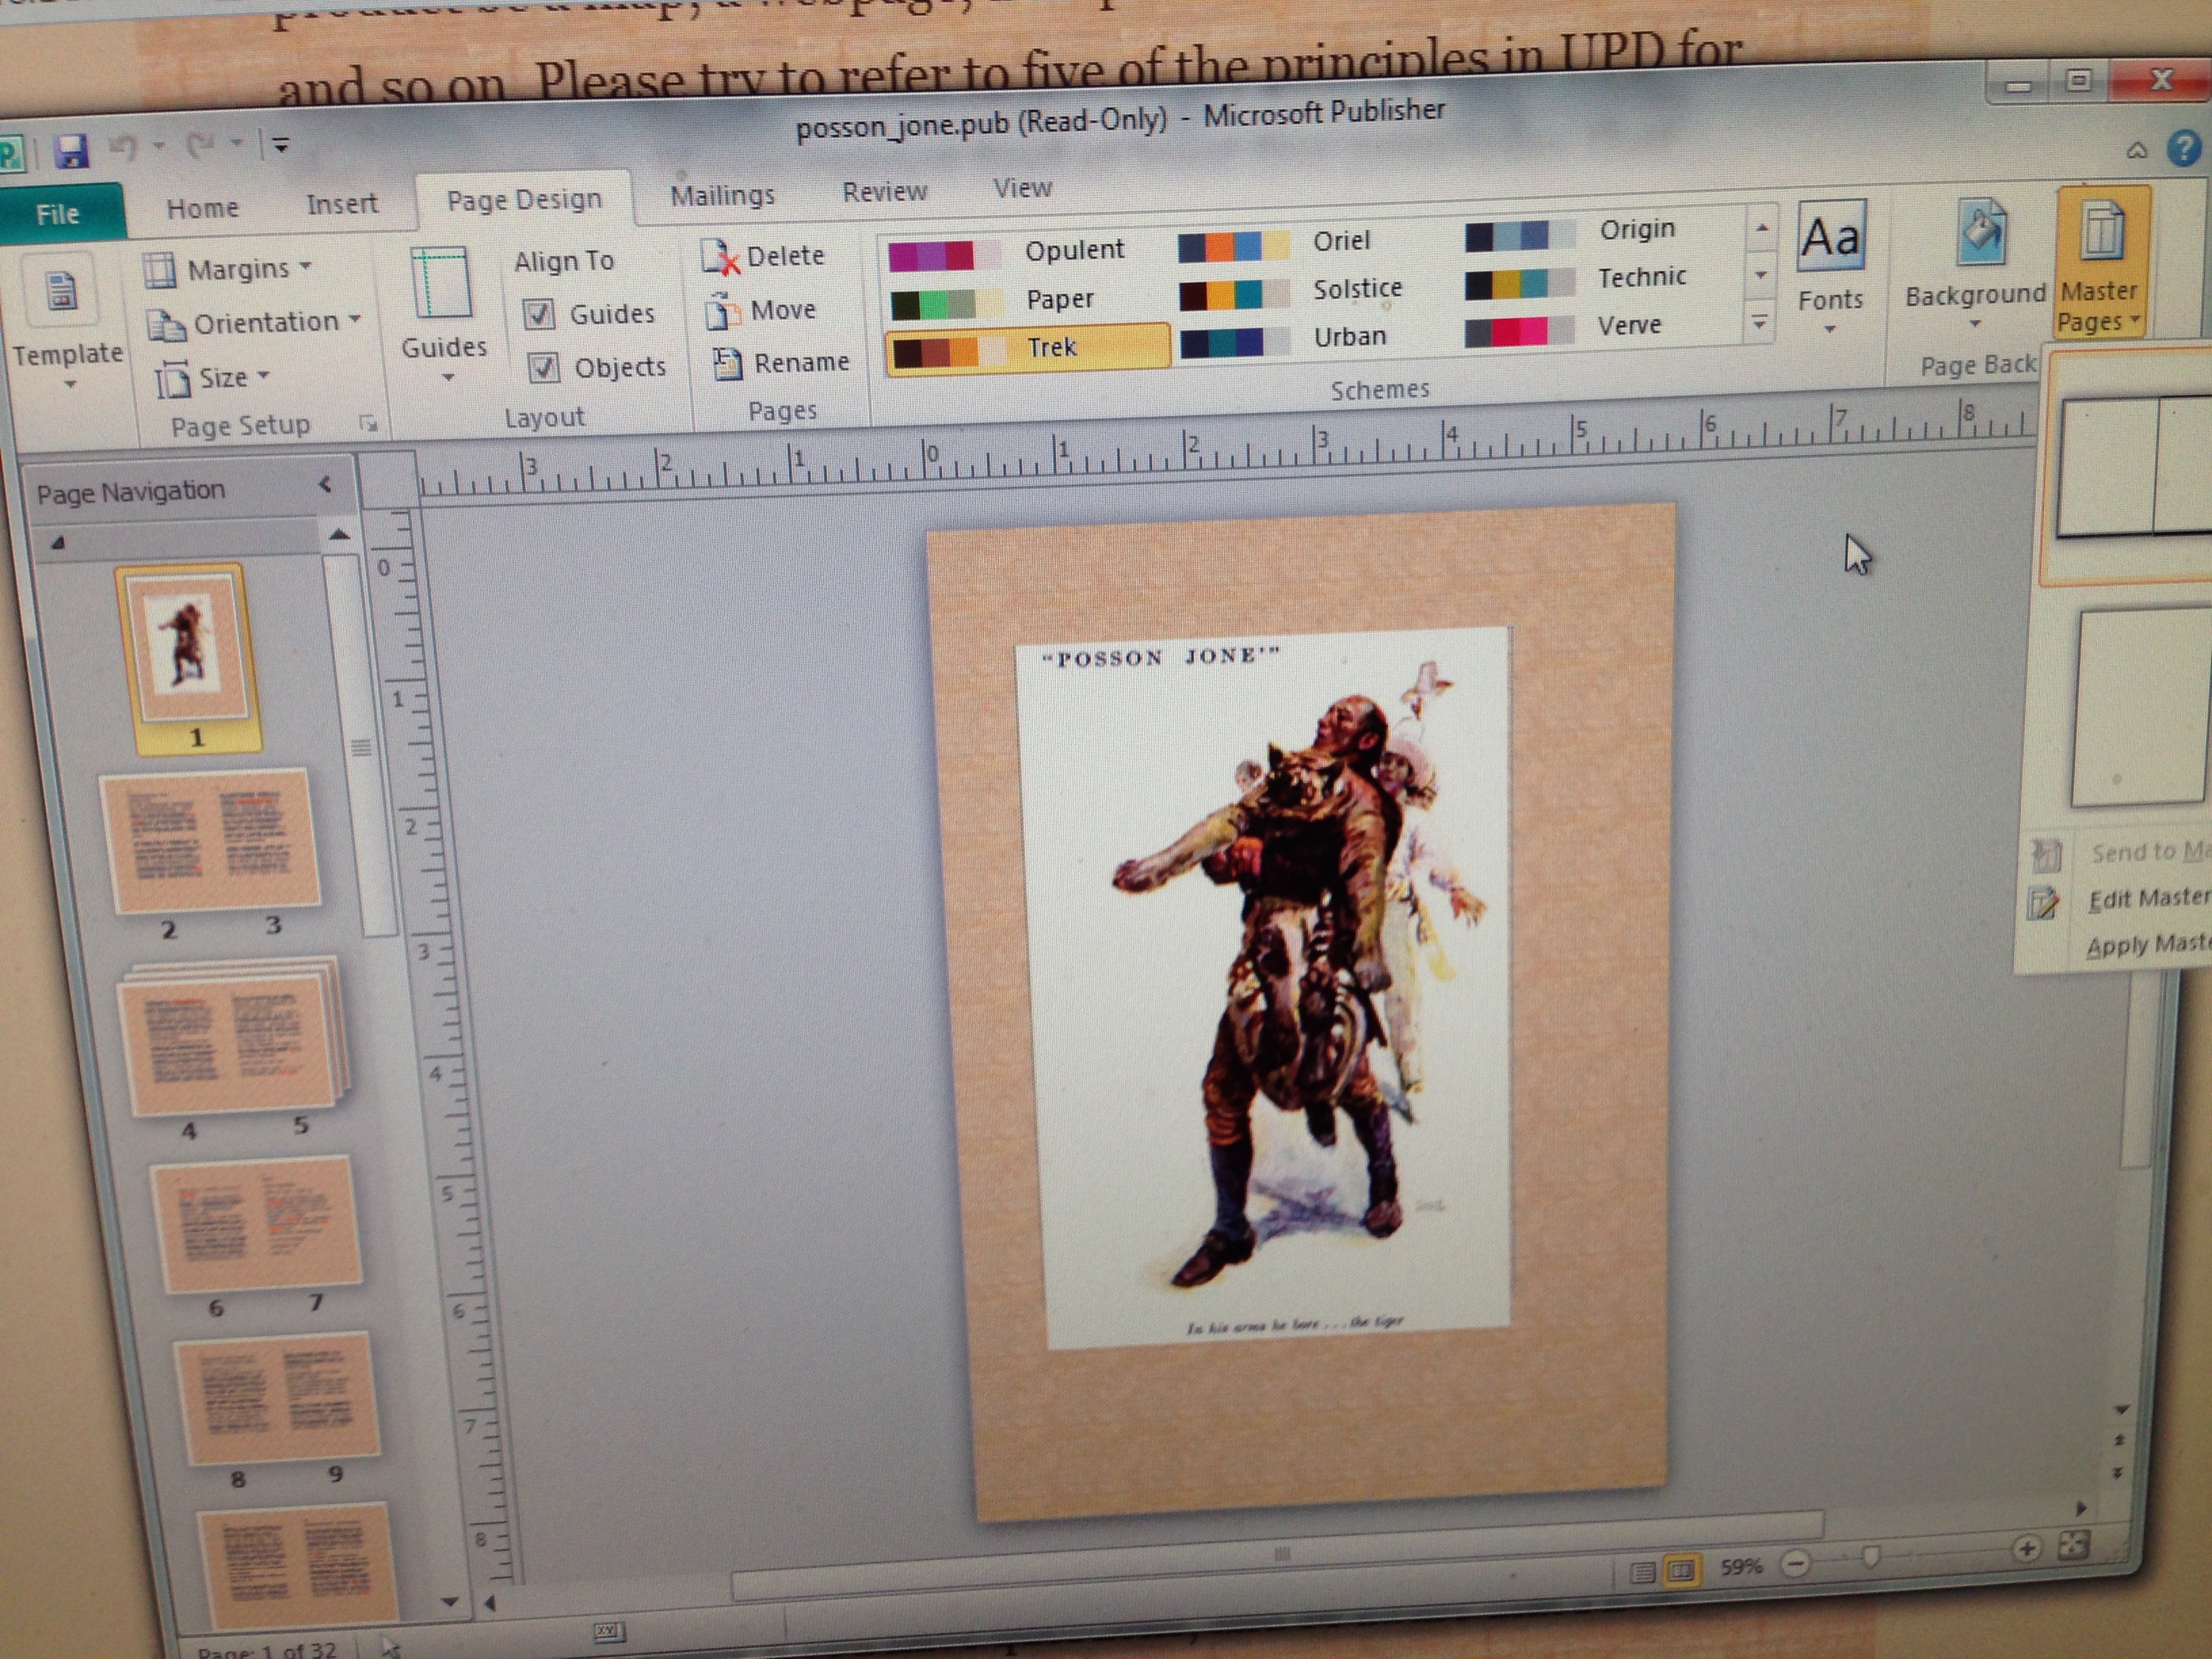
Task: Switch to single page view in status bar
Action: pyautogui.click(x=1641, y=1573)
